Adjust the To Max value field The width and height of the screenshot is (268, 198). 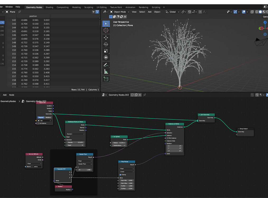click(127, 188)
